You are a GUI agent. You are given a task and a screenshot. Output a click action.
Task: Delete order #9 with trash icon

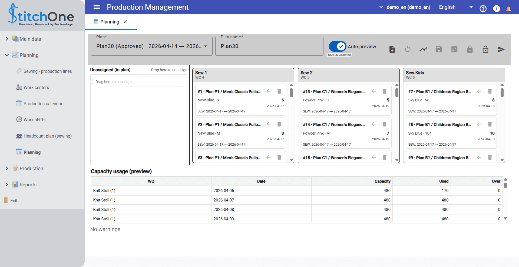click(x=490, y=158)
